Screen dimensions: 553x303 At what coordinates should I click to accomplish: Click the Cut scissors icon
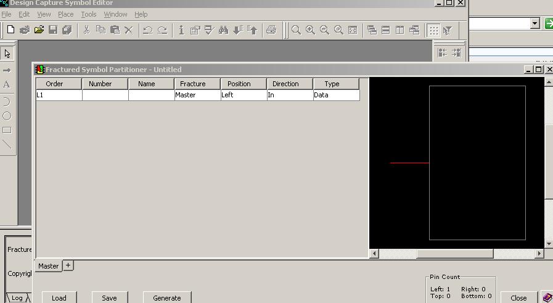click(86, 30)
